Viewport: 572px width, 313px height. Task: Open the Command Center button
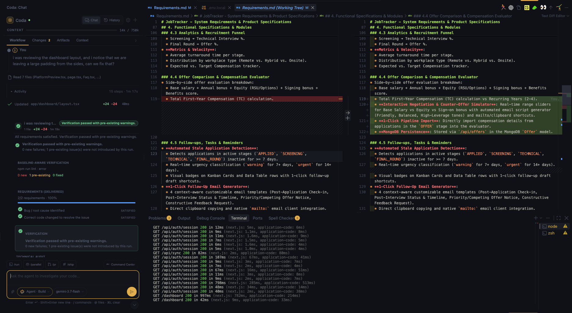click(121, 264)
